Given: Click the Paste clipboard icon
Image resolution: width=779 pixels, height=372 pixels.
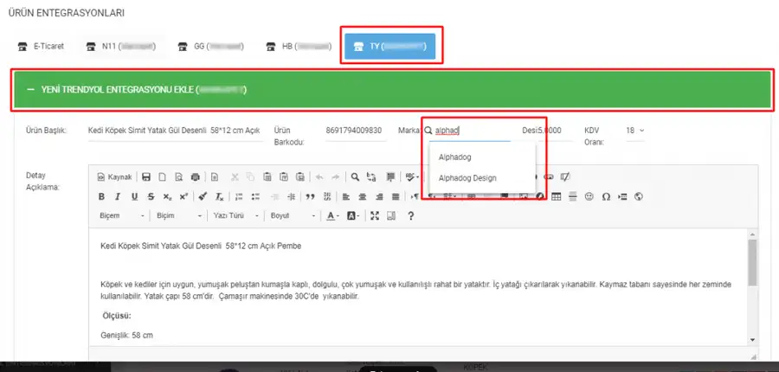Looking at the screenshot, I should (x=267, y=176).
